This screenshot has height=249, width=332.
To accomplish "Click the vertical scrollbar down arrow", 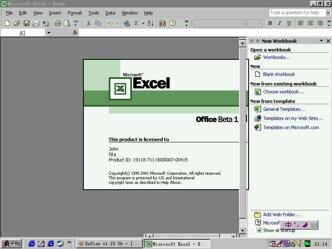I will 242,230.
